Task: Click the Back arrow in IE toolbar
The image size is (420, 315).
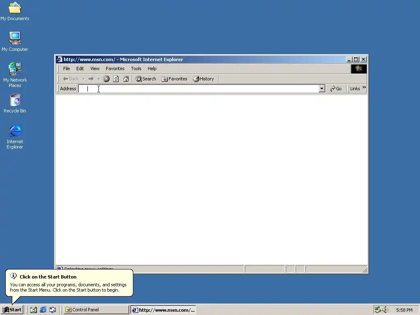Action: coord(71,79)
